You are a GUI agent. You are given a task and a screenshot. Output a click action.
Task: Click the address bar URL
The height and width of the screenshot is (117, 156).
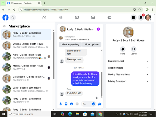46,10
